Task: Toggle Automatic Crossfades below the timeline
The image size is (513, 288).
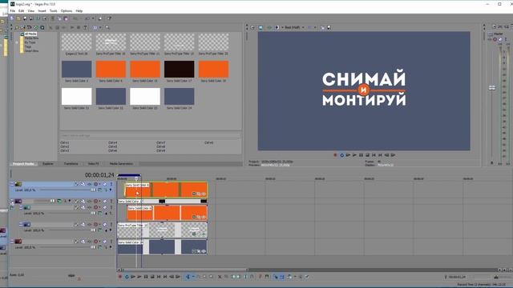Action: 282,277
